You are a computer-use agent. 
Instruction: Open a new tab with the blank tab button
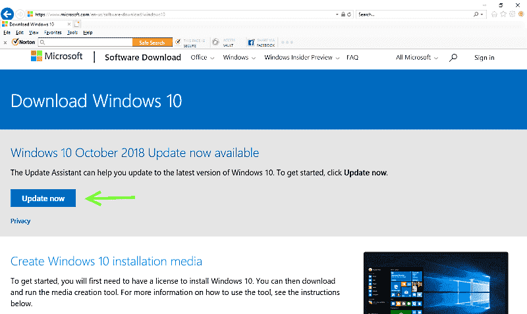click(x=77, y=24)
